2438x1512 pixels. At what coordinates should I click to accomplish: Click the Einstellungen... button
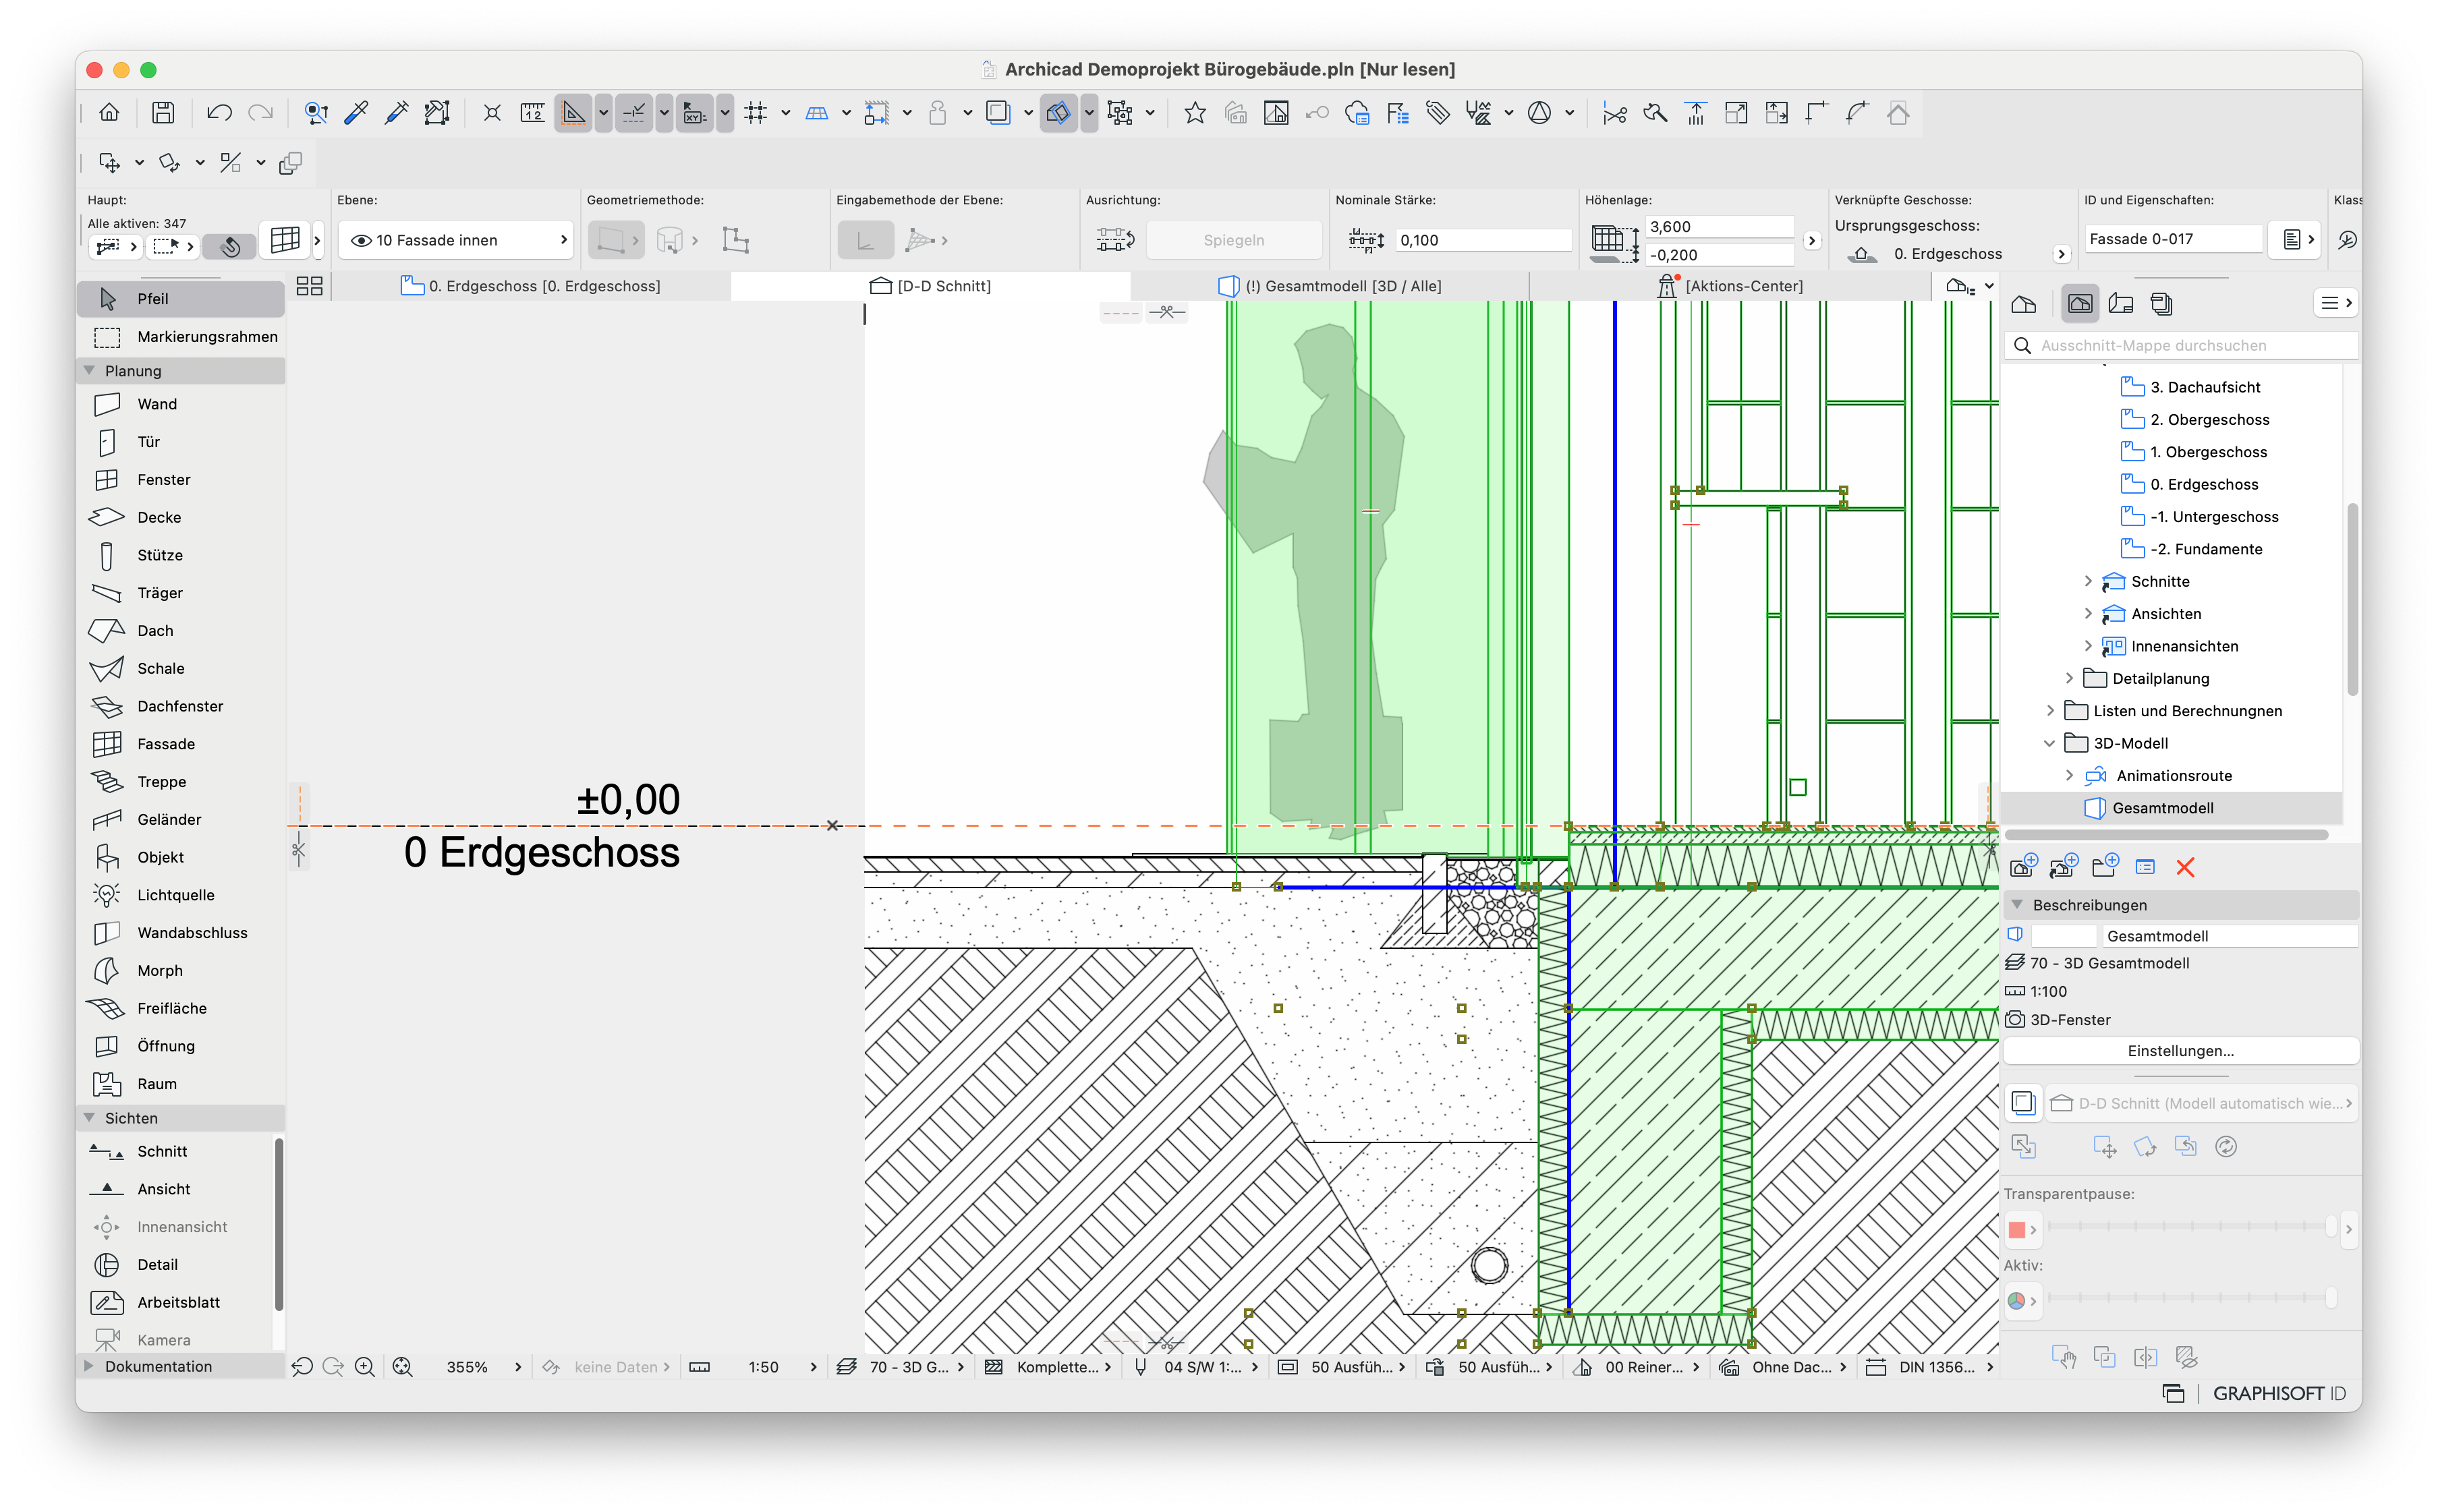tap(2180, 1051)
